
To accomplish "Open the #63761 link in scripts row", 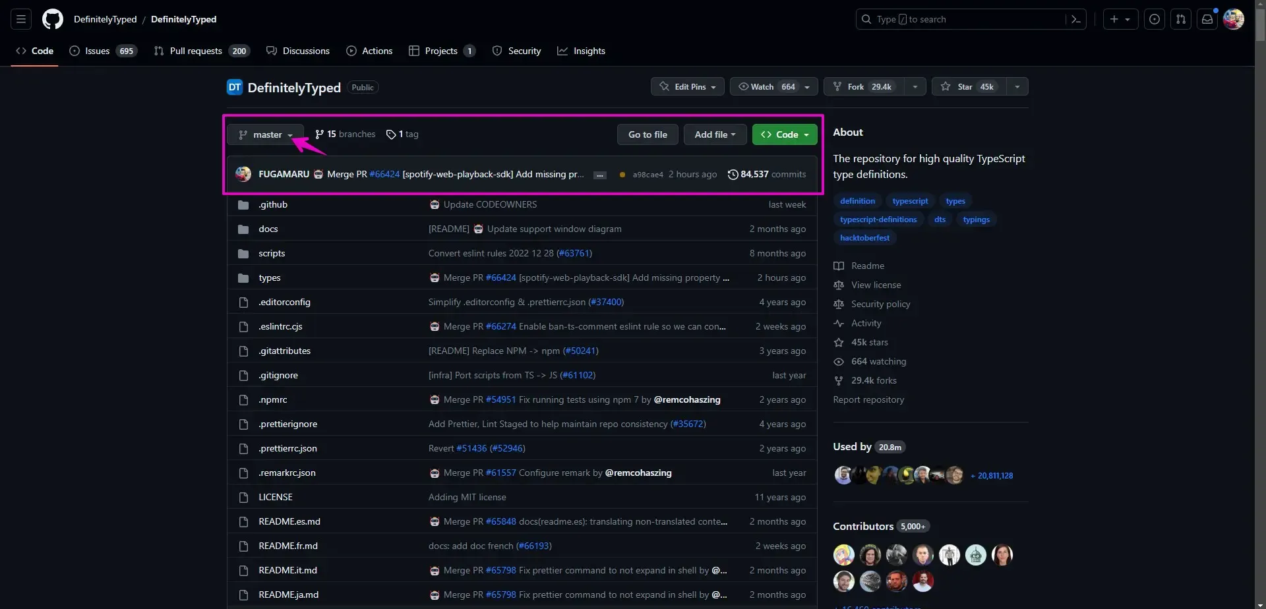I will pos(574,253).
